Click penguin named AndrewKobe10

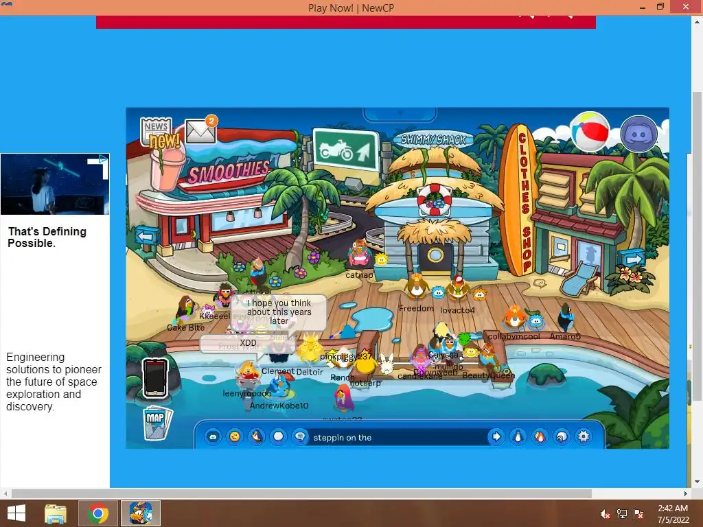click(280, 387)
